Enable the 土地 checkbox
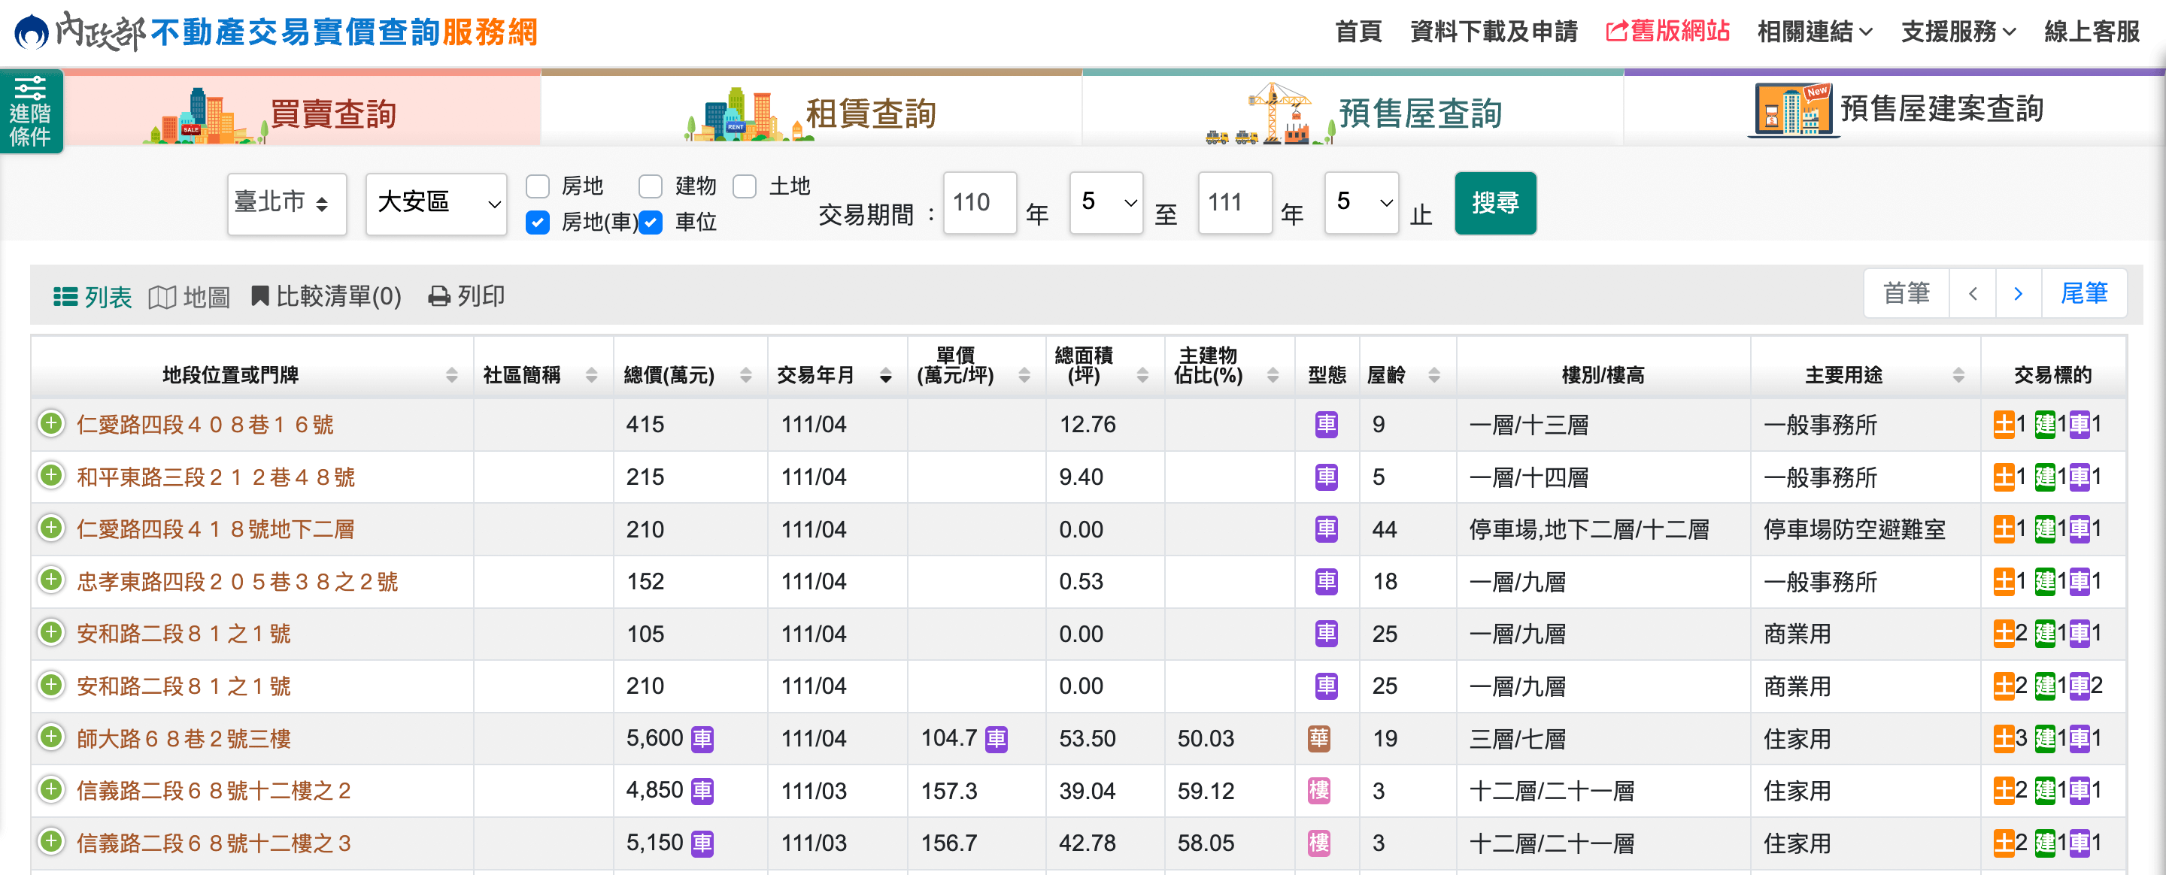2166x875 pixels. 744,186
